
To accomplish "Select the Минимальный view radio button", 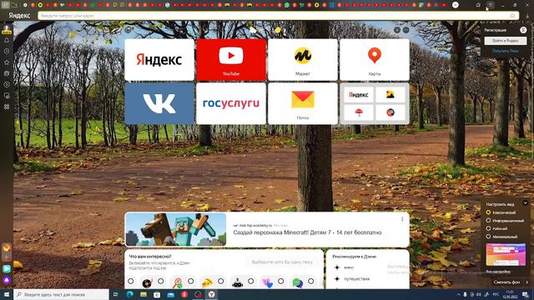I will click(x=488, y=237).
